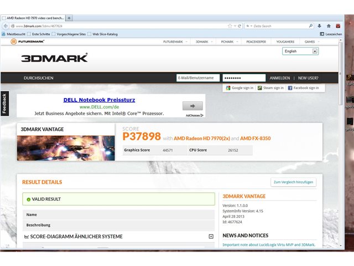Viewport: 354px width, 266px height.
Task: Click the 3DMark Vantage spaceship thumbnail
Action: click(x=66, y=148)
